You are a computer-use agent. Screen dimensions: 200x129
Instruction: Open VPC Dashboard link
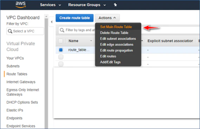23,18
